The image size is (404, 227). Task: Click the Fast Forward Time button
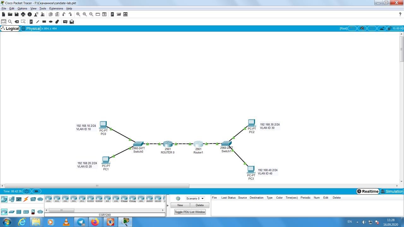coord(36,191)
